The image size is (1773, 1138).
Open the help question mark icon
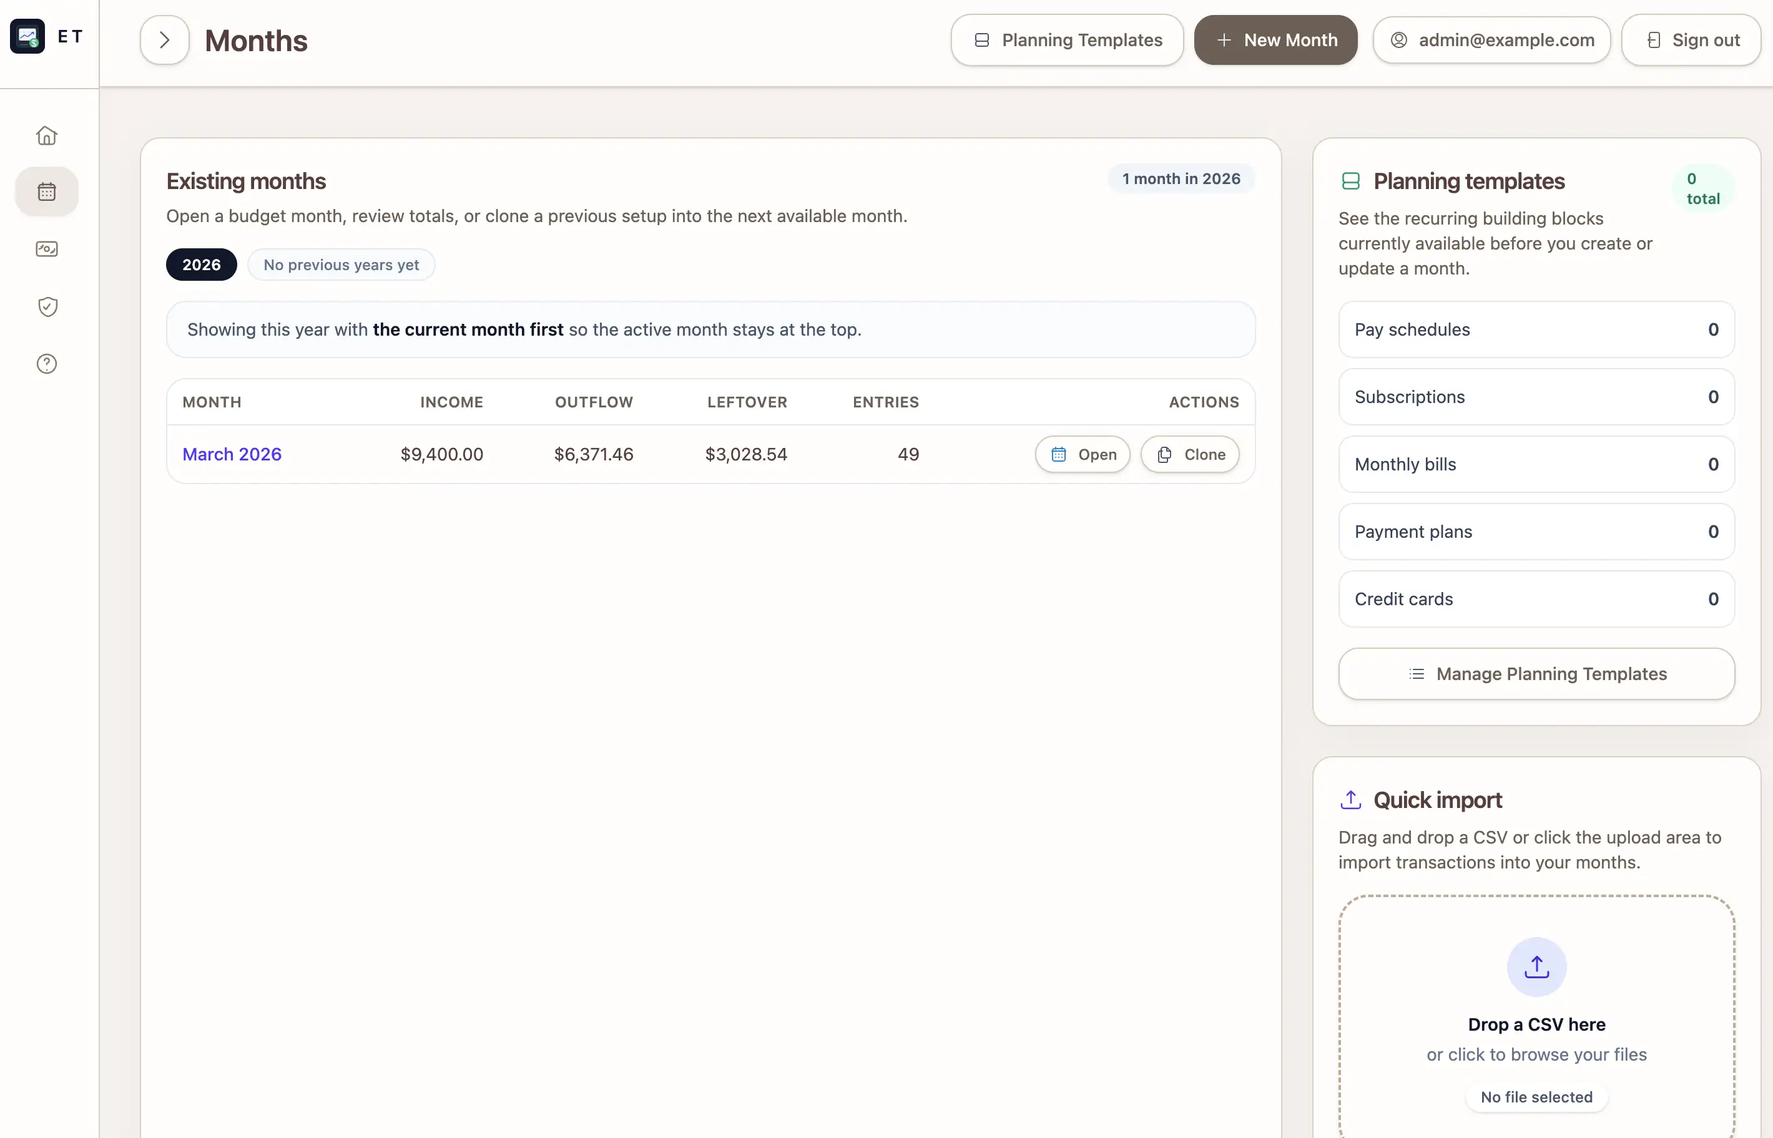point(47,364)
